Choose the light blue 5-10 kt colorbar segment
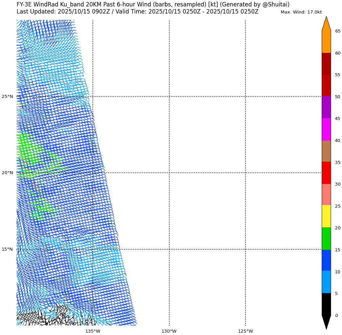342x335 pixels. click(x=326, y=282)
